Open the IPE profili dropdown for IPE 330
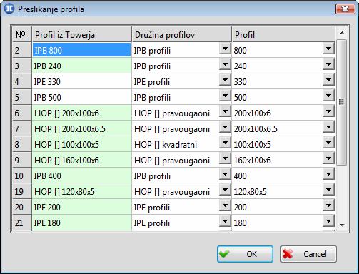The width and height of the screenshot is (359, 274). point(225,80)
